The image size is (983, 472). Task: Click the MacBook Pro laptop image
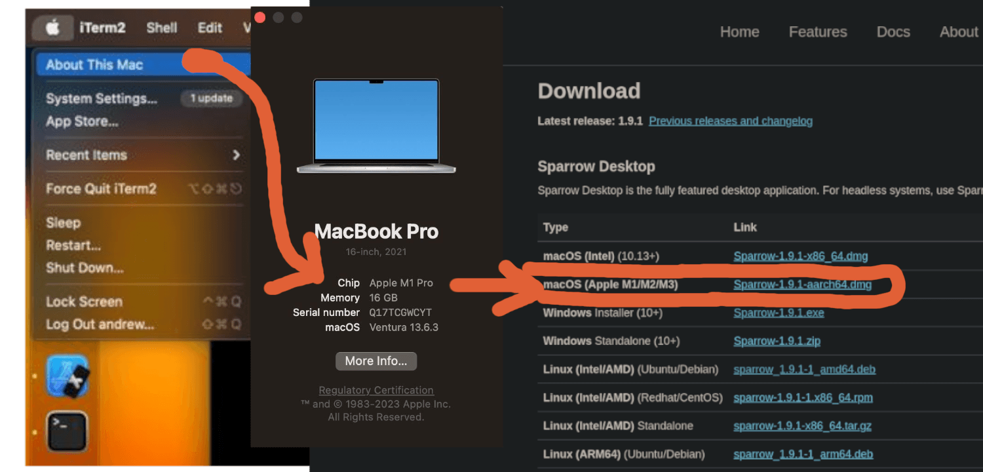click(376, 126)
